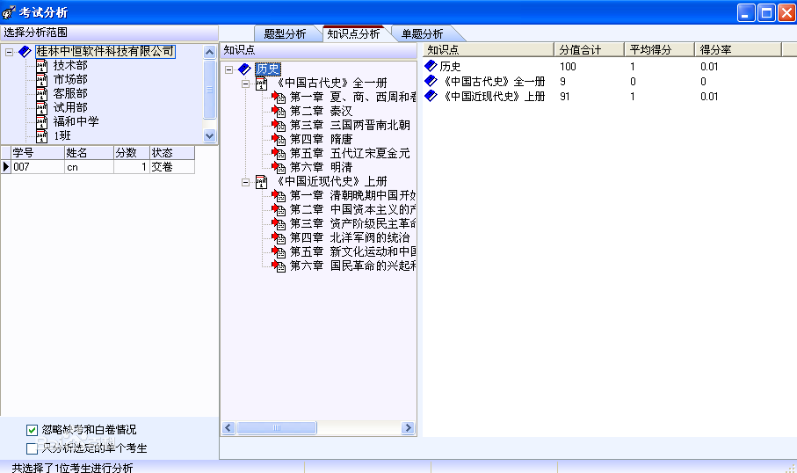Click scroll-down arrow of department tree scrollbar
Screen dimensions: 797x473
click(209, 135)
